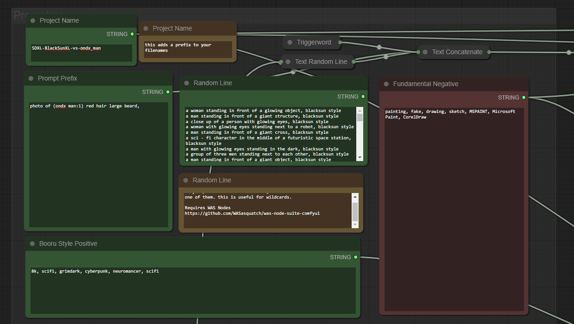This screenshot has height=324, width=574.
Task: Collapse the Fundamental Negative node
Action: pyautogui.click(x=386, y=84)
